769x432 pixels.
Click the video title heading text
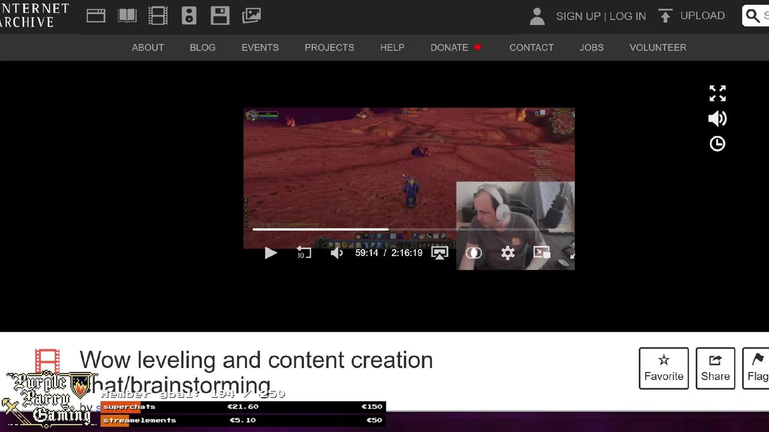pyautogui.click(x=257, y=372)
